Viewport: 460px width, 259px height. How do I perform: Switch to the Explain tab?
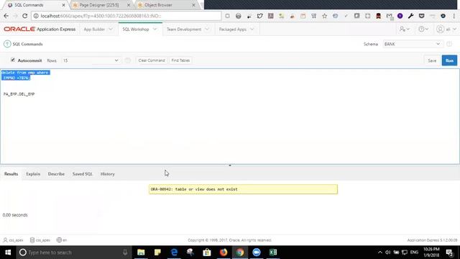pyautogui.click(x=33, y=174)
